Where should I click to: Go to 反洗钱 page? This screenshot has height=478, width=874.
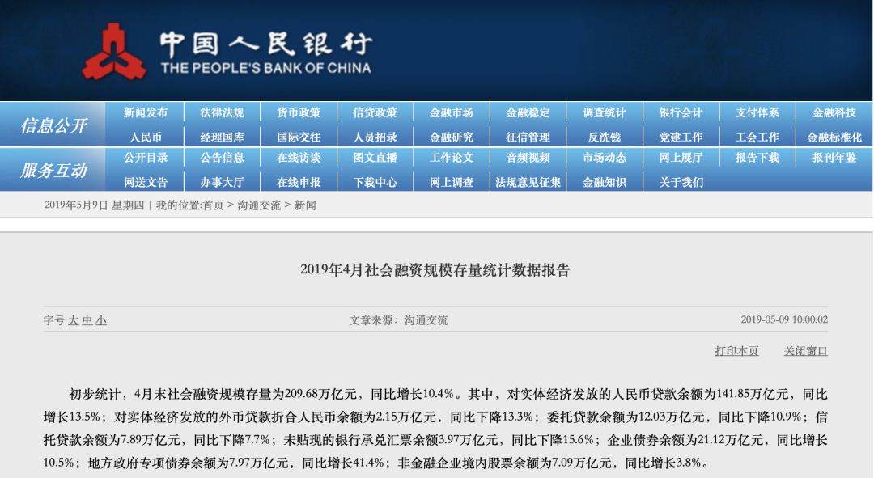point(605,137)
